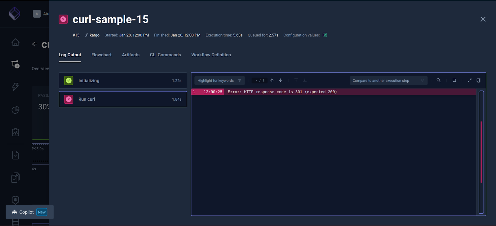Open the Workflow Definition tab

click(211, 55)
